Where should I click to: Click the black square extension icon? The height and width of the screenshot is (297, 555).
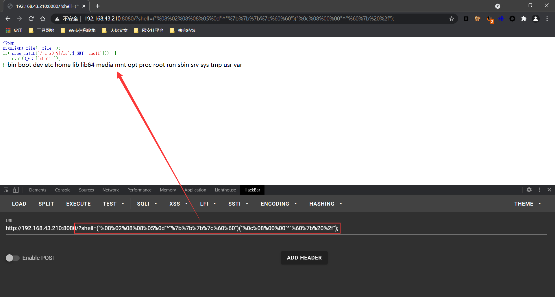point(466,19)
